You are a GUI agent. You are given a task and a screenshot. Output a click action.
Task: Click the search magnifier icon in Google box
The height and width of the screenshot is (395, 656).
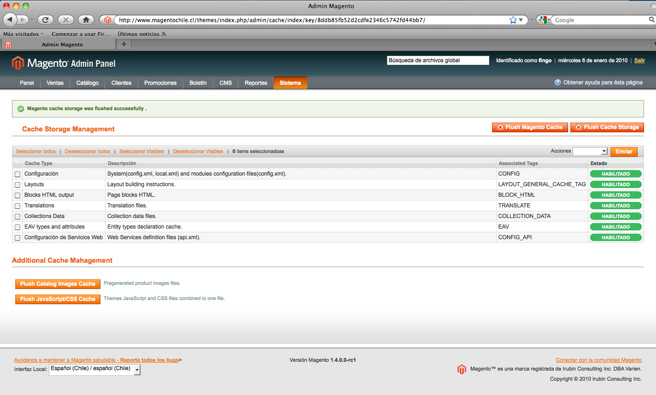[x=651, y=20]
